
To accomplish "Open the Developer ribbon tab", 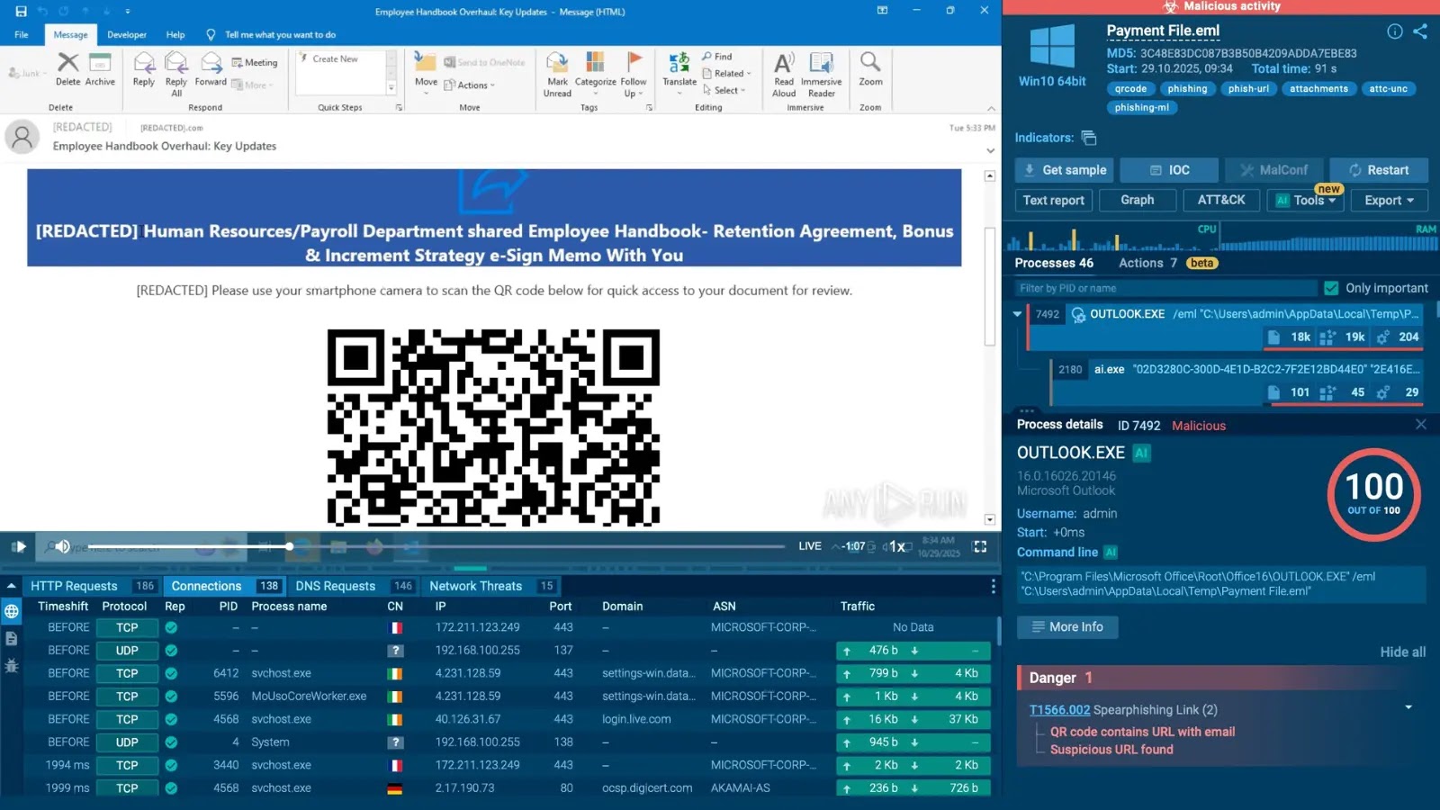I will [x=126, y=34].
